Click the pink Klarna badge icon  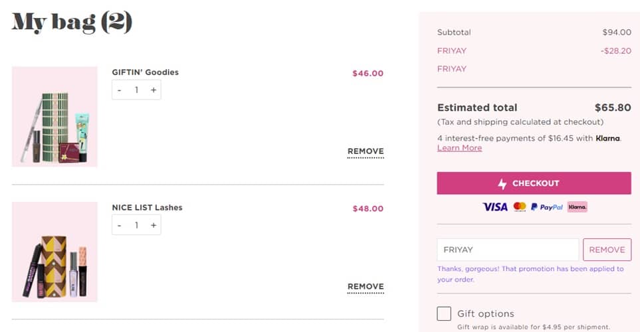pos(578,207)
